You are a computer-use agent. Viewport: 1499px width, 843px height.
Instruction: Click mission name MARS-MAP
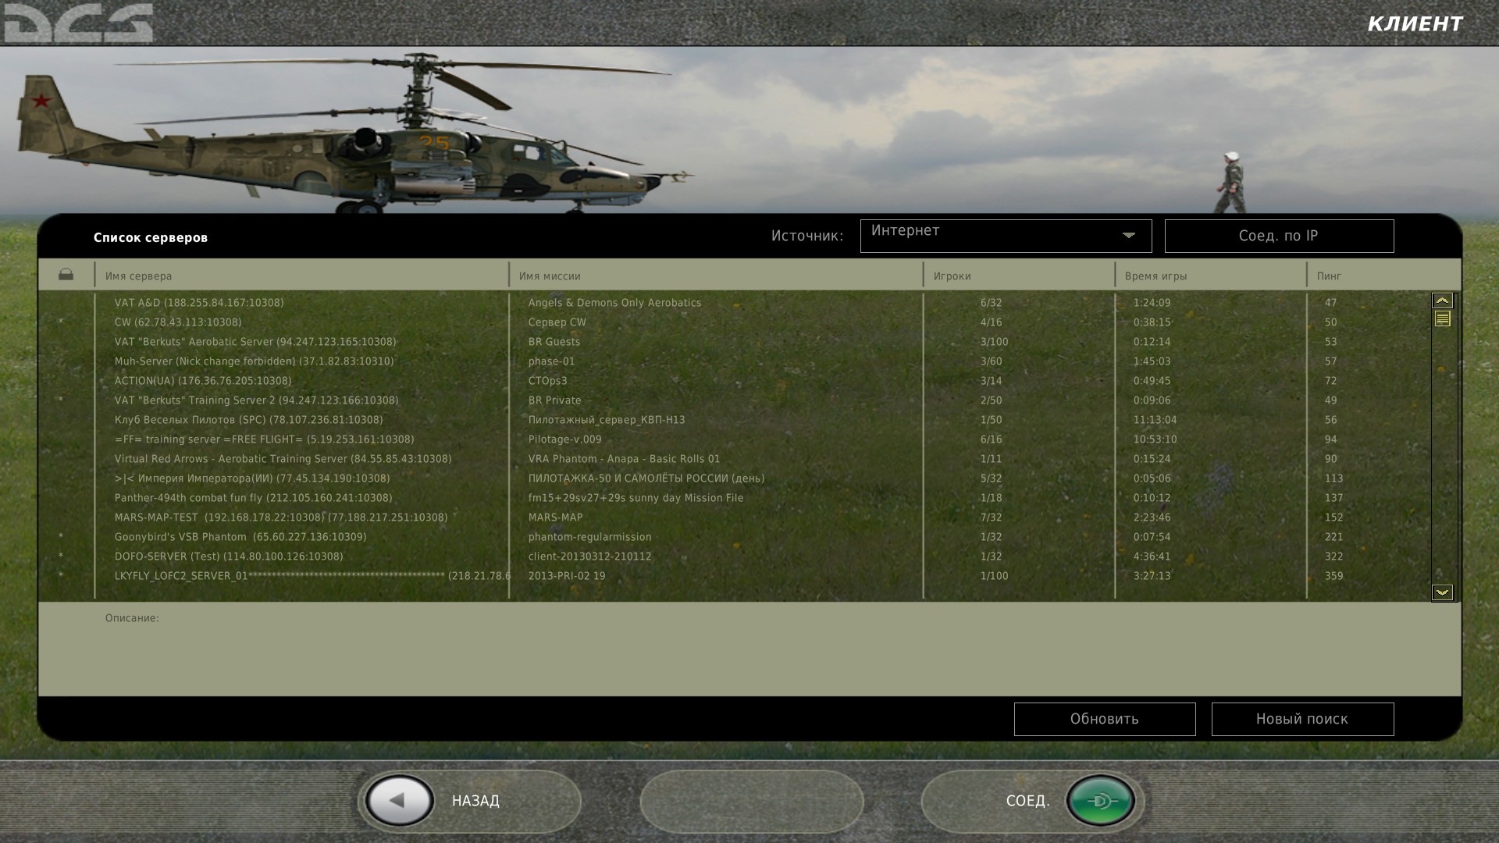[555, 518]
